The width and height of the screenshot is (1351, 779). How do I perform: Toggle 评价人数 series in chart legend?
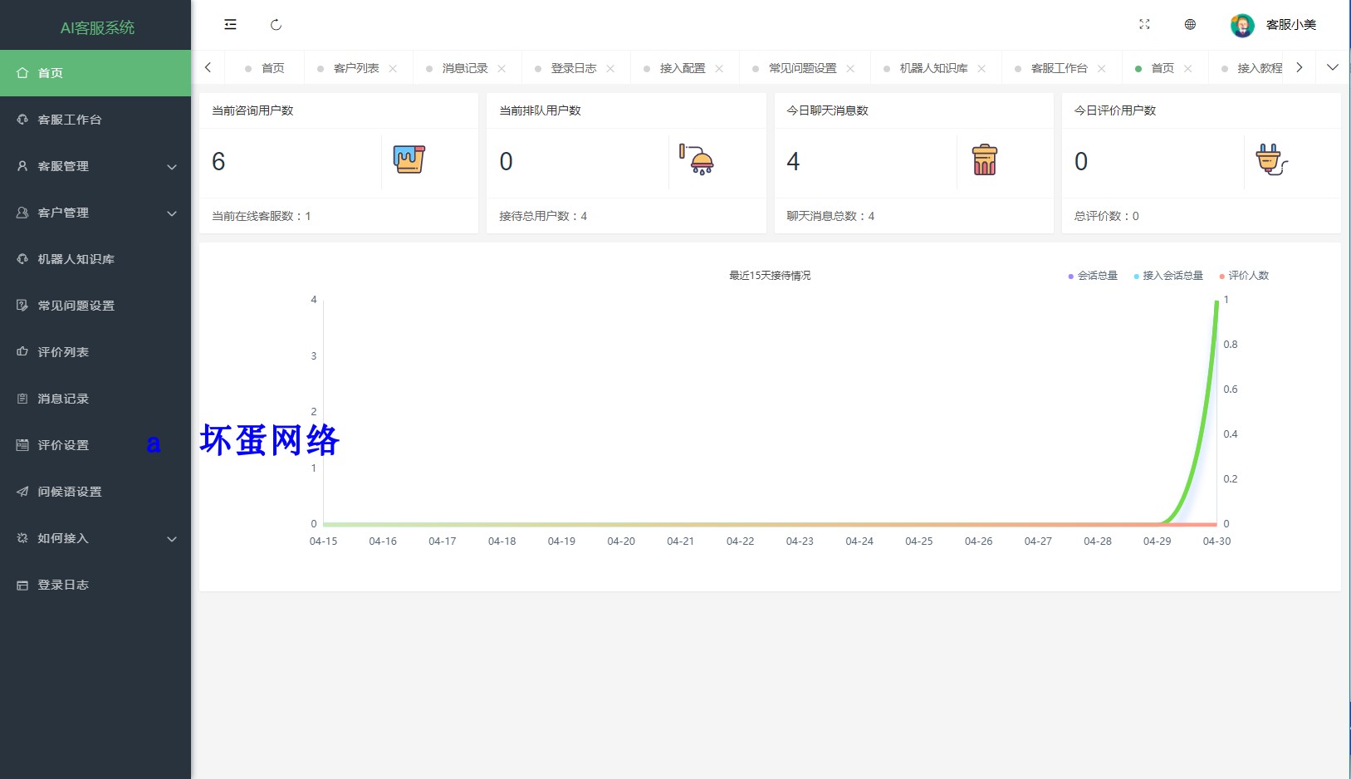[1244, 276]
